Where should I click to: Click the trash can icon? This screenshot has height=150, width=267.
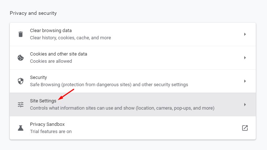coord(21,34)
